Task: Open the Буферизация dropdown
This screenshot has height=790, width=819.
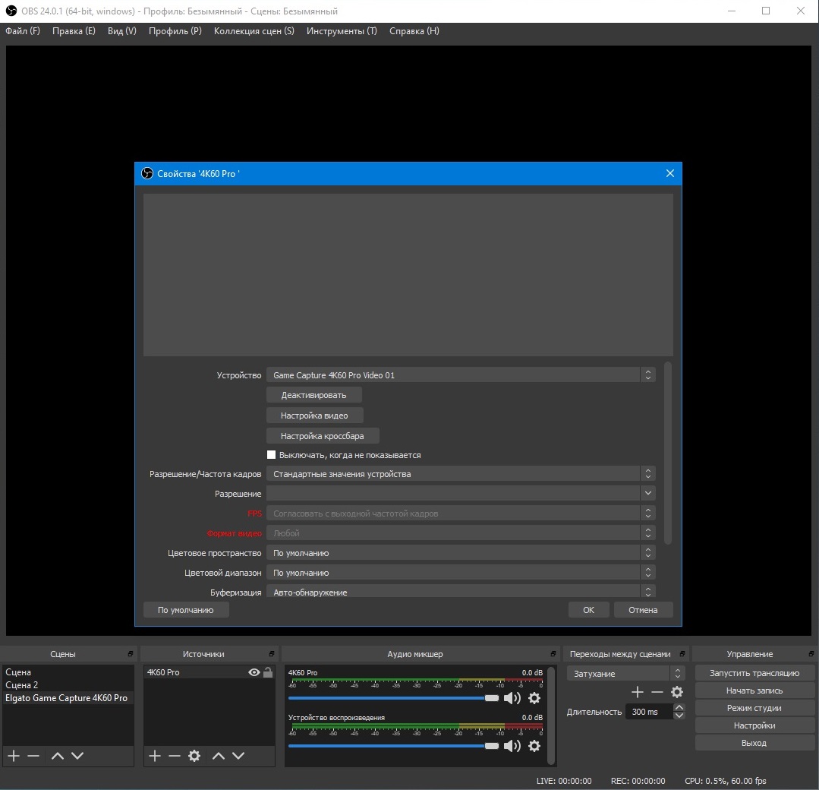Action: click(x=461, y=592)
